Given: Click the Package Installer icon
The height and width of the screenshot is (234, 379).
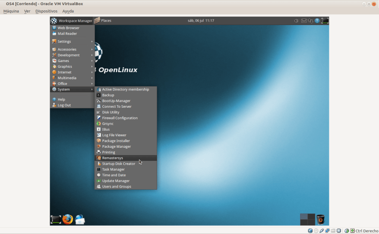Looking at the screenshot, I should [98, 140].
